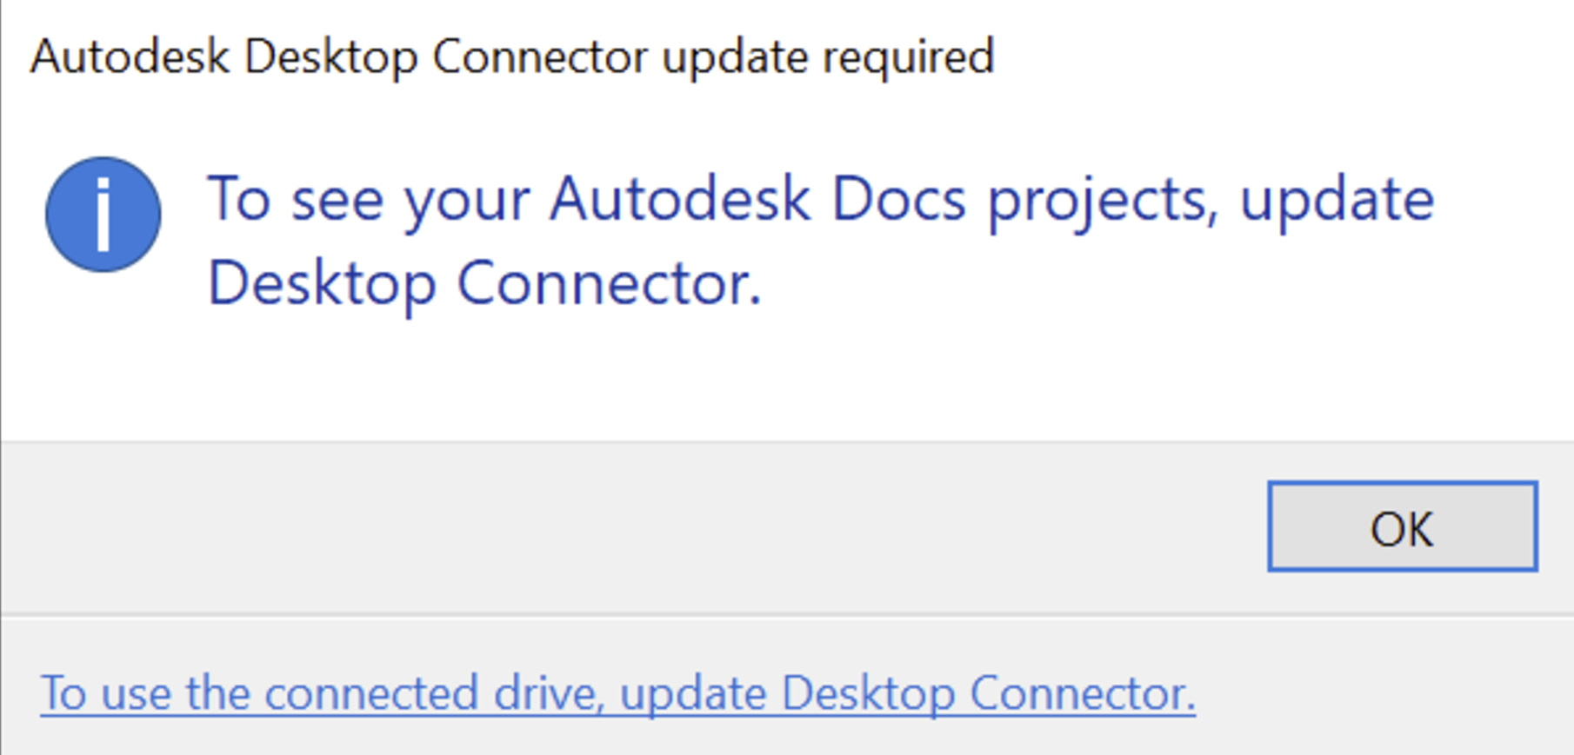The height and width of the screenshot is (755, 1574).
Task: Click 'Connector' in the dialog title text
Action: coord(539,57)
